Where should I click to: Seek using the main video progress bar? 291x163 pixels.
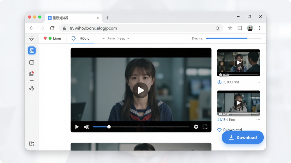point(141,127)
